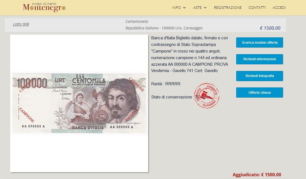
Task: Select the lot title 'Repubblica italiana - 100000 Lire, Caravaggio'
Action: 164,28
